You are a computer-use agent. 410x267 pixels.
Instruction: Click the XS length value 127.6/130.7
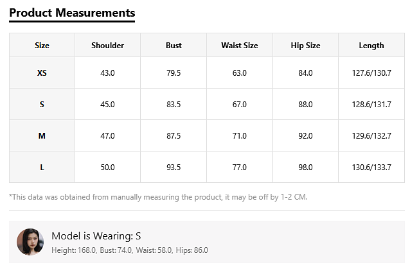point(371,73)
